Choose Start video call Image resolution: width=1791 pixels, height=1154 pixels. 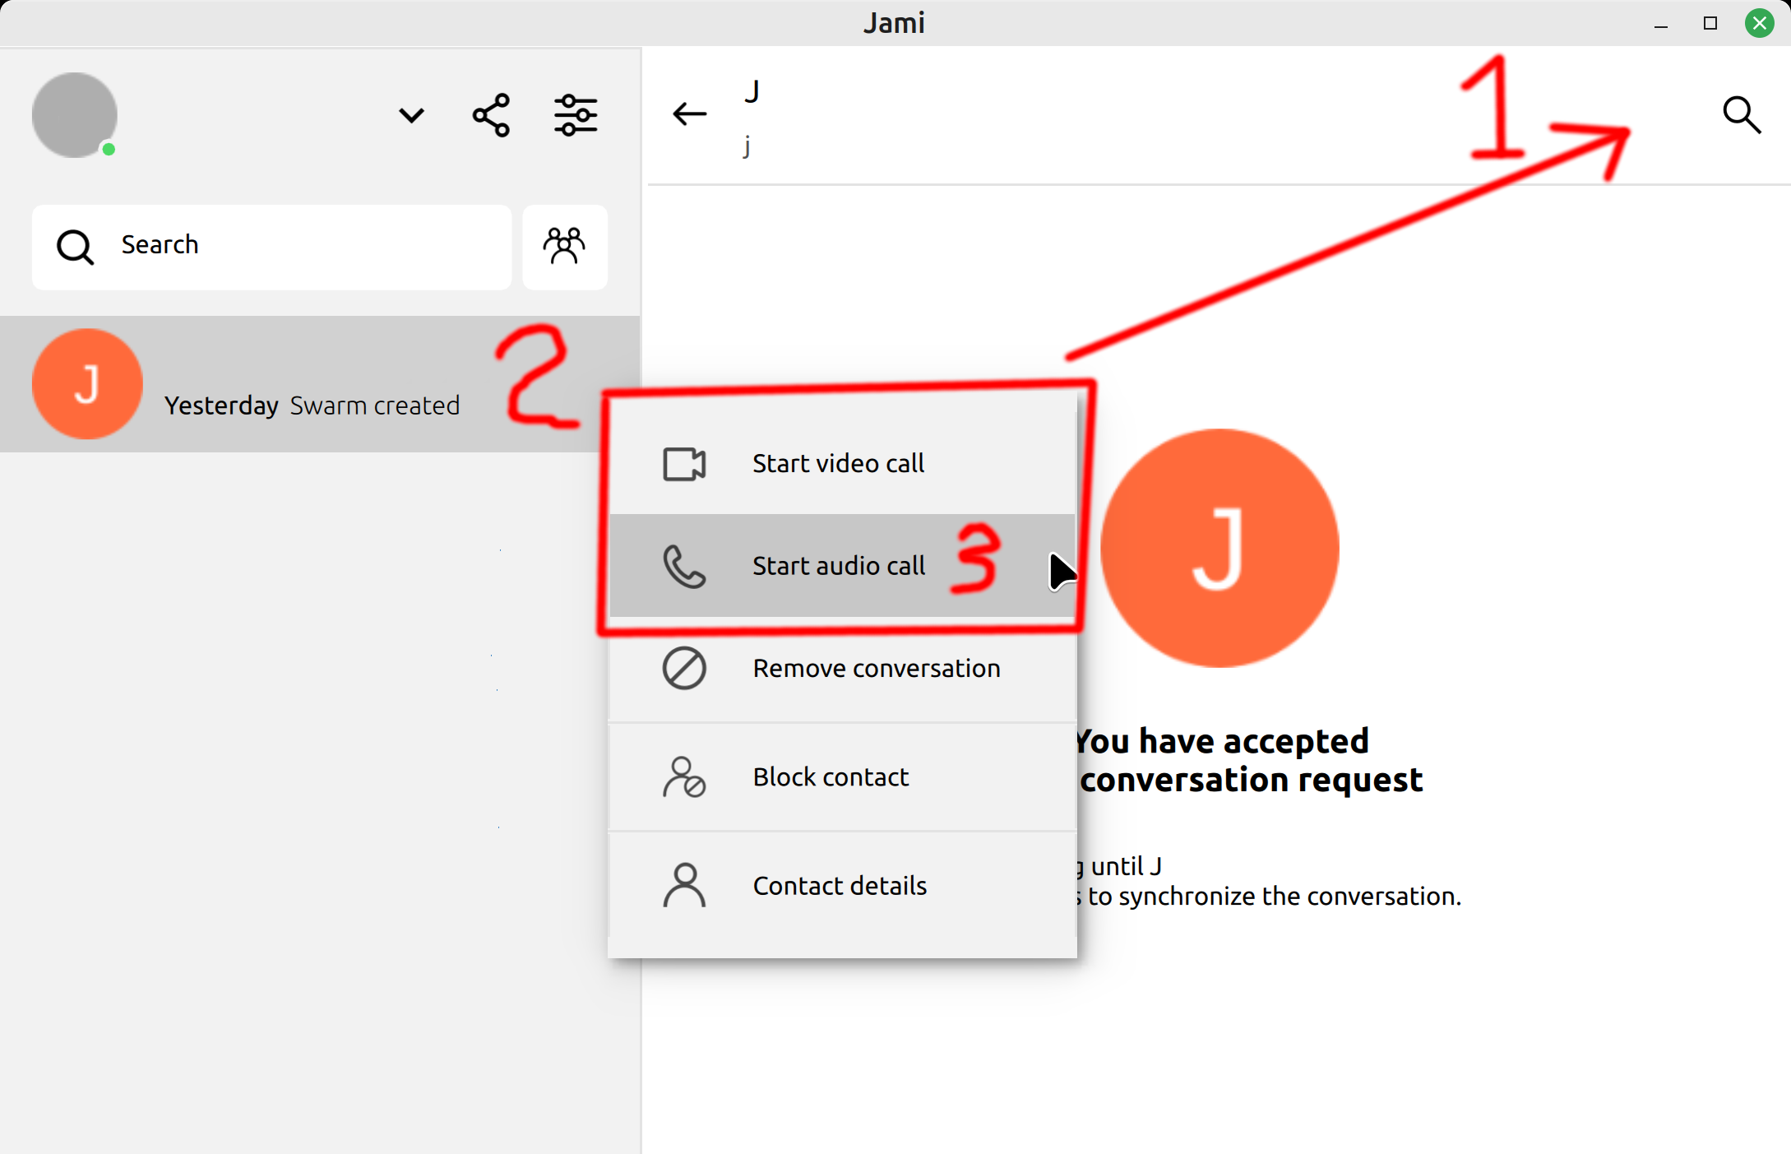(842, 463)
